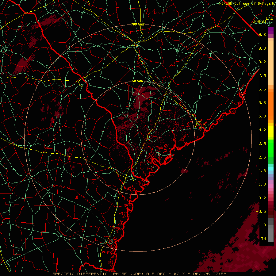Click the TH threshold label on the legend
276x276 pixels.
[x=263, y=239]
